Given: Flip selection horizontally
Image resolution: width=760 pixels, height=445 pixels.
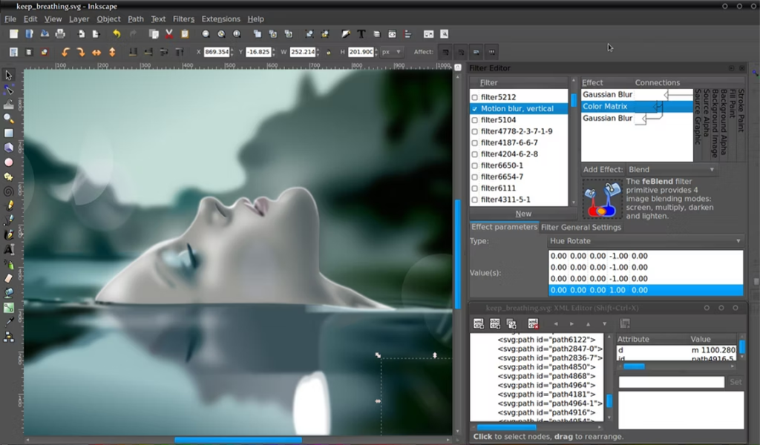Looking at the screenshot, I should point(96,52).
